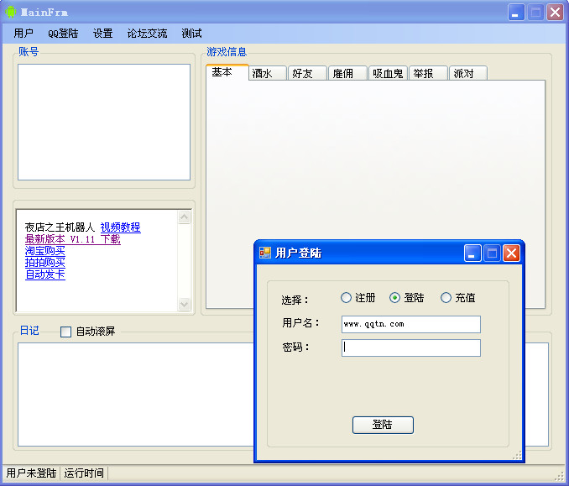Open the 视频教程 link
This screenshot has width=569, height=486.
[x=121, y=227]
